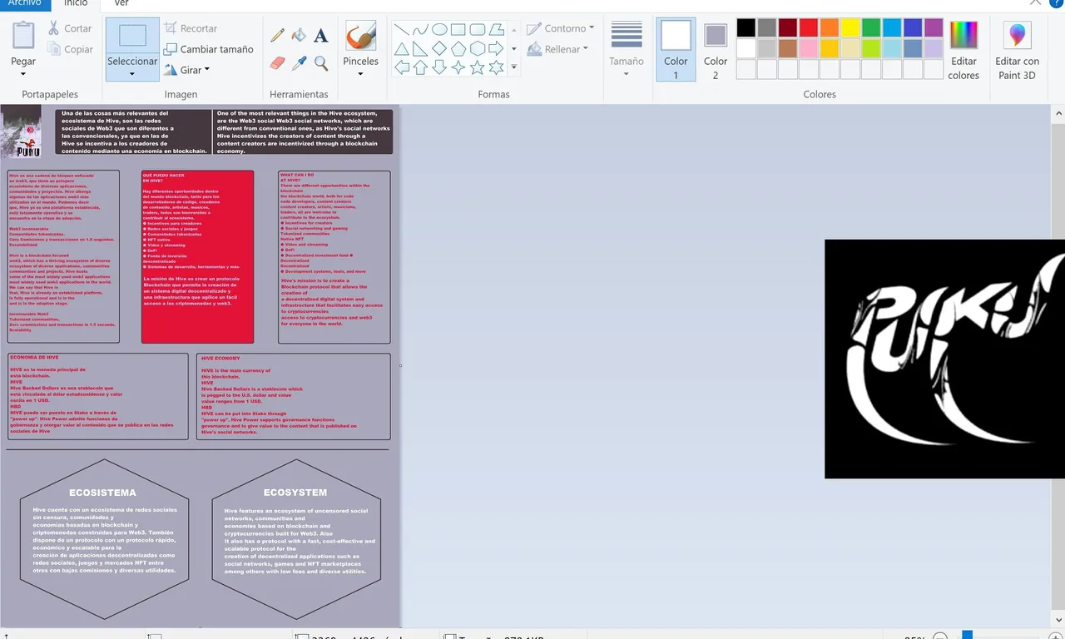Pick the yellow color swatch

[850, 27]
